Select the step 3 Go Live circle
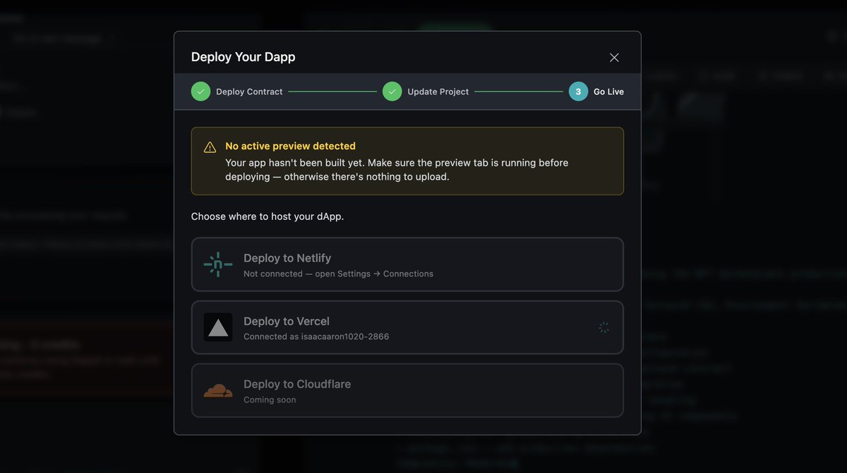The width and height of the screenshot is (847, 473). click(578, 92)
